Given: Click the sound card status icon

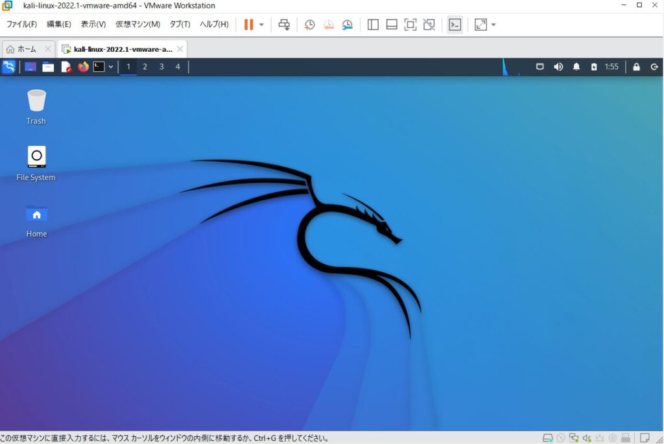Looking at the screenshot, I should 587,438.
